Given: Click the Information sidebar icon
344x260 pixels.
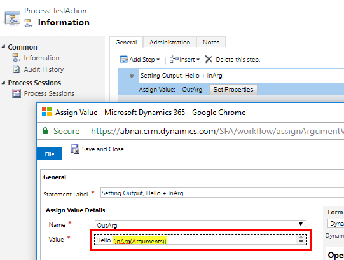Looking at the screenshot, I should [17, 58].
